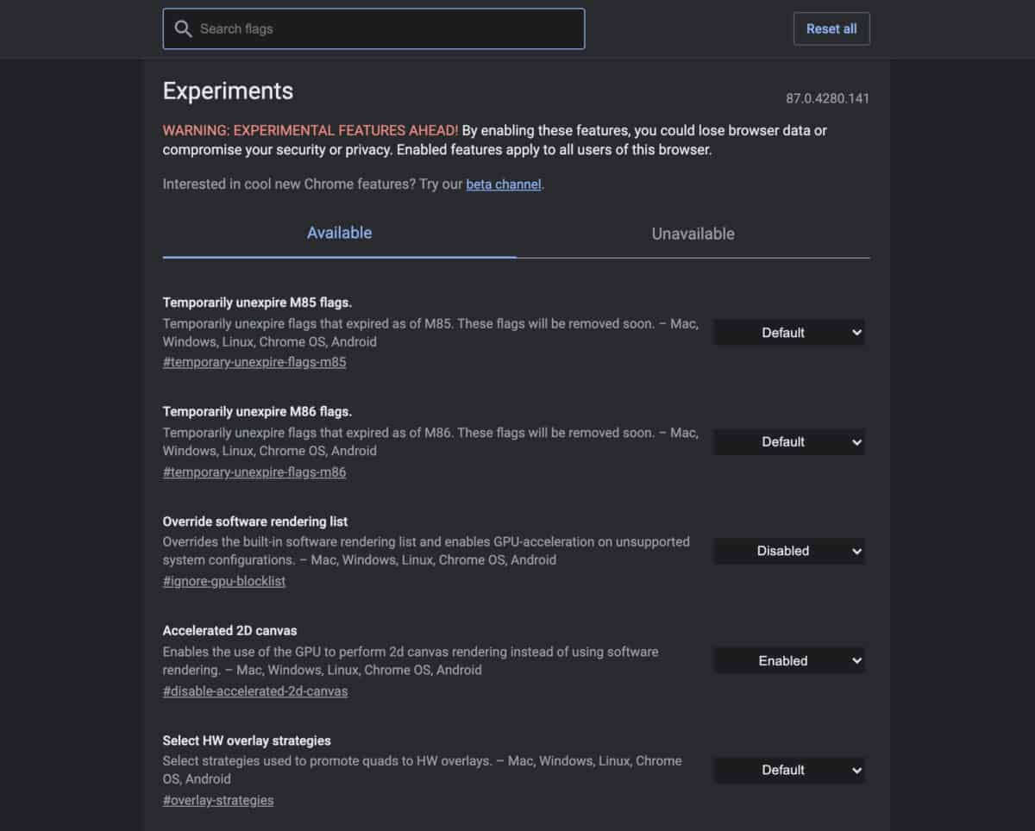Screen dimensions: 1035x831
Task: Click the #temporary-unexpire-flags-m85 anchor link
Action: 254,363
